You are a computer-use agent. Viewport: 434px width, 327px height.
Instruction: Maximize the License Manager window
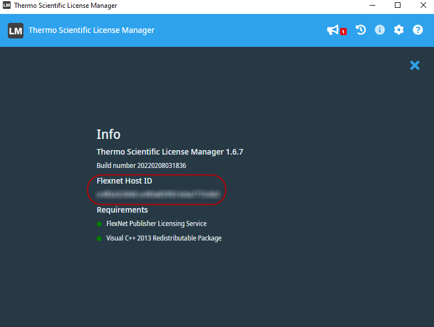(398, 6)
